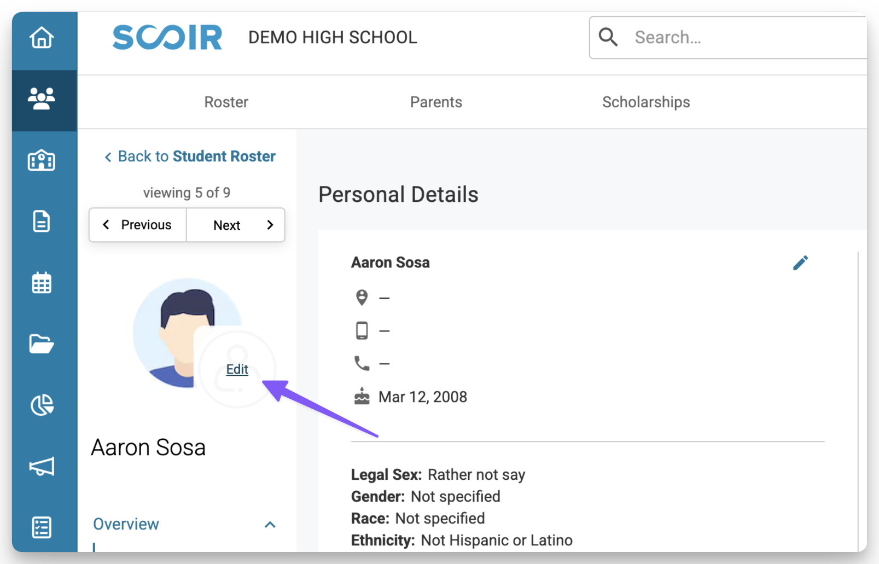Open the pie chart reports icon
Viewport: 879px width, 564px height.
42,405
